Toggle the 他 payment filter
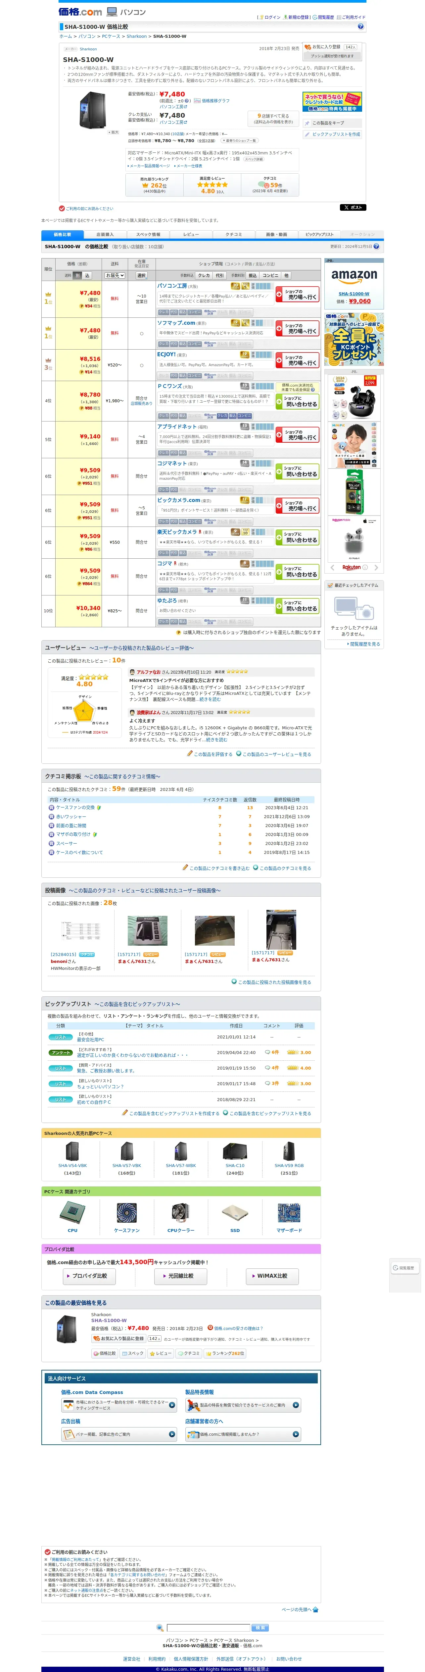 286,275
